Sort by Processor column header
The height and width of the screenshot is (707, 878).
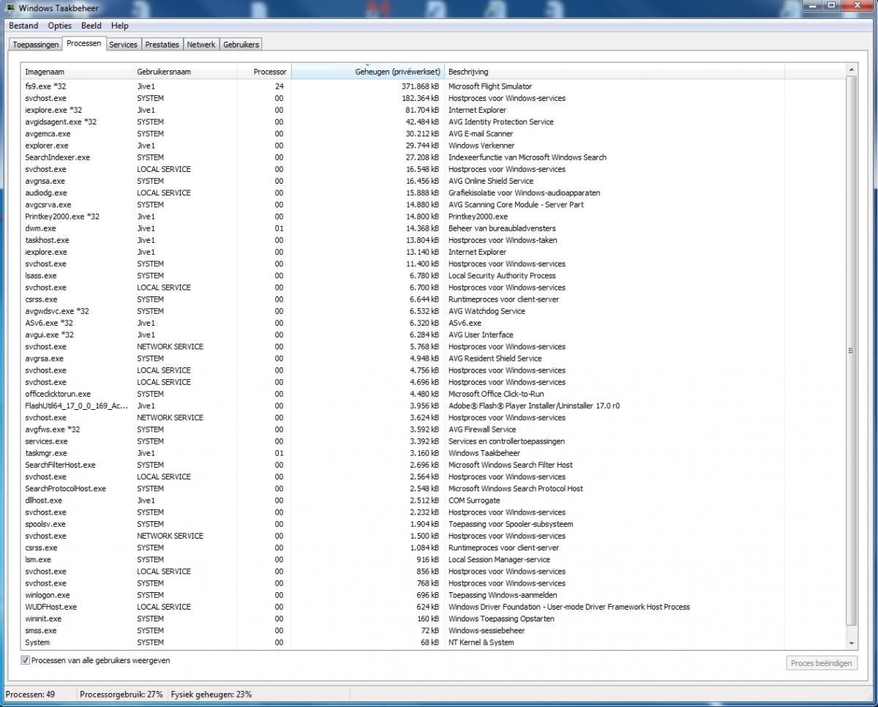point(264,72)
